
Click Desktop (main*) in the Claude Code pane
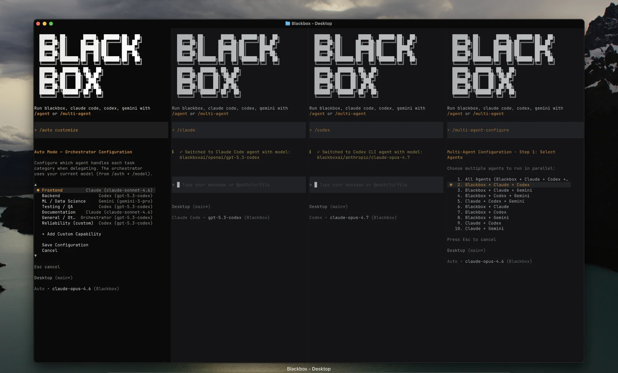pos(191,207)
